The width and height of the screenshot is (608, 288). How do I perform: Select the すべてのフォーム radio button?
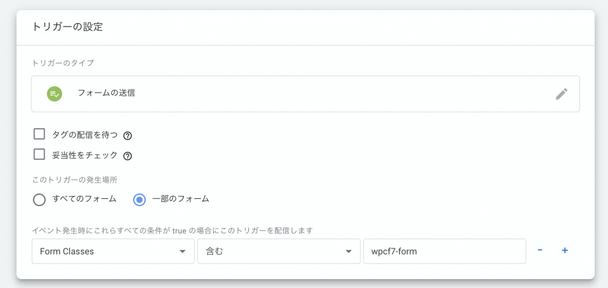39,200
